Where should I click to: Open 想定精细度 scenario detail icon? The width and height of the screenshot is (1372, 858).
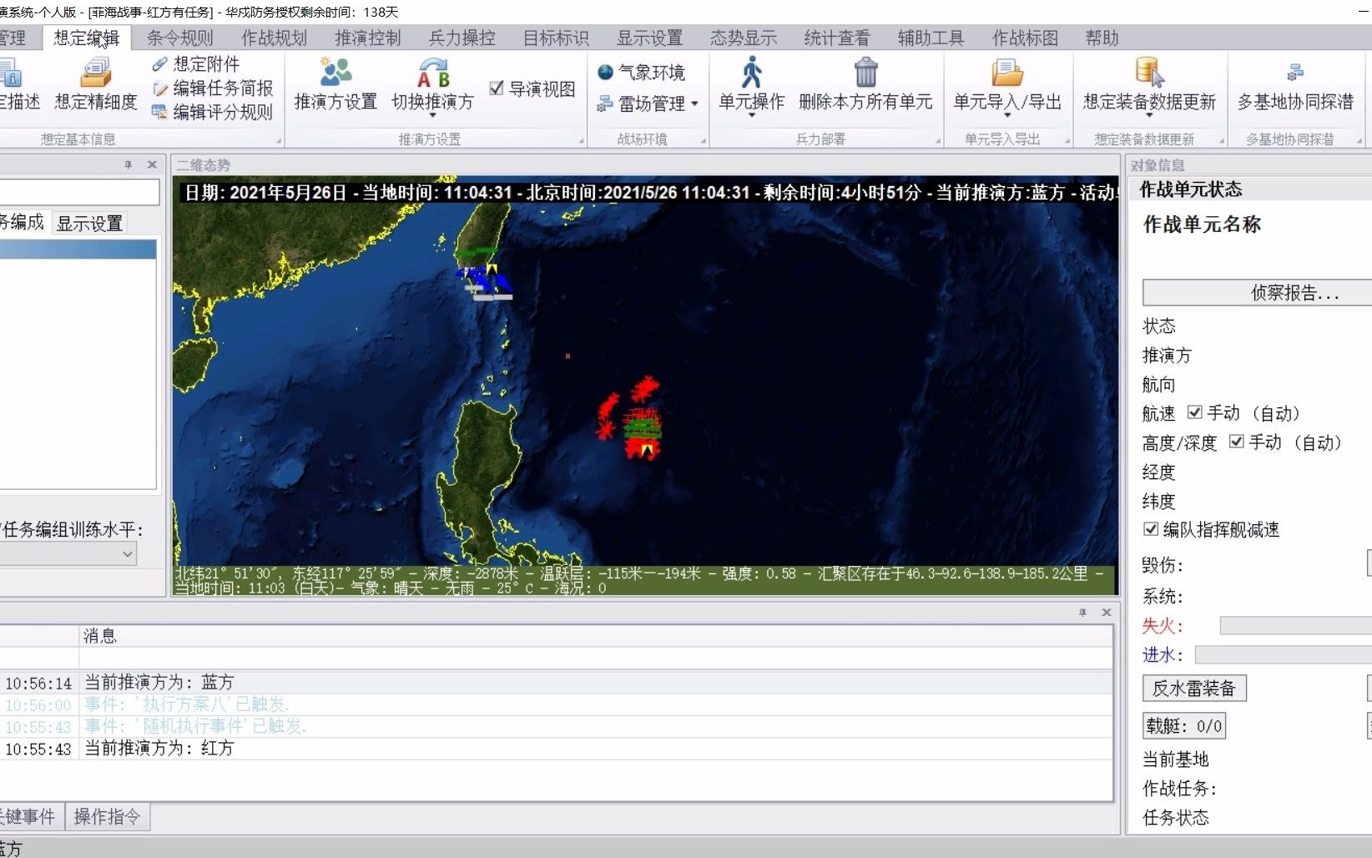(96, 73)
